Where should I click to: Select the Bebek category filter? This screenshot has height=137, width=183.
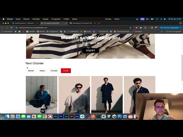point(31,71)
